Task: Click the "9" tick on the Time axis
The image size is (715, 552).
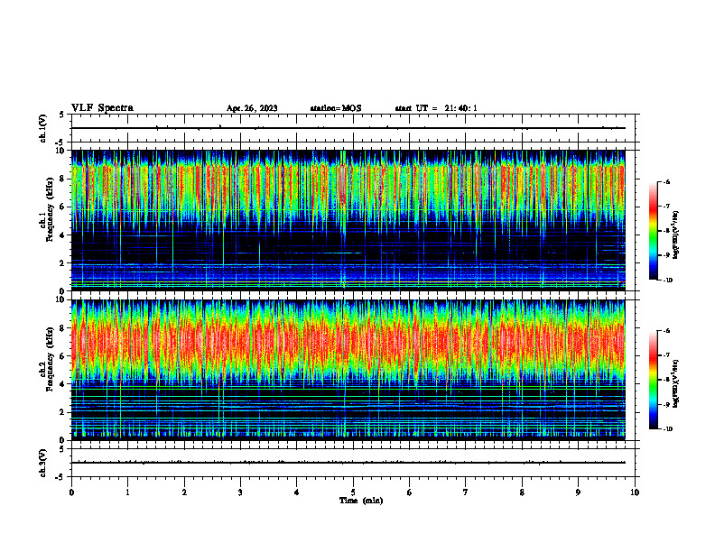Action: pyautogui.click(x=578, y=492)
